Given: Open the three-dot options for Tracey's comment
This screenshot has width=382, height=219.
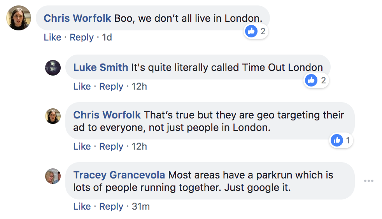Looking at the screenshot, I should point(368,181).
